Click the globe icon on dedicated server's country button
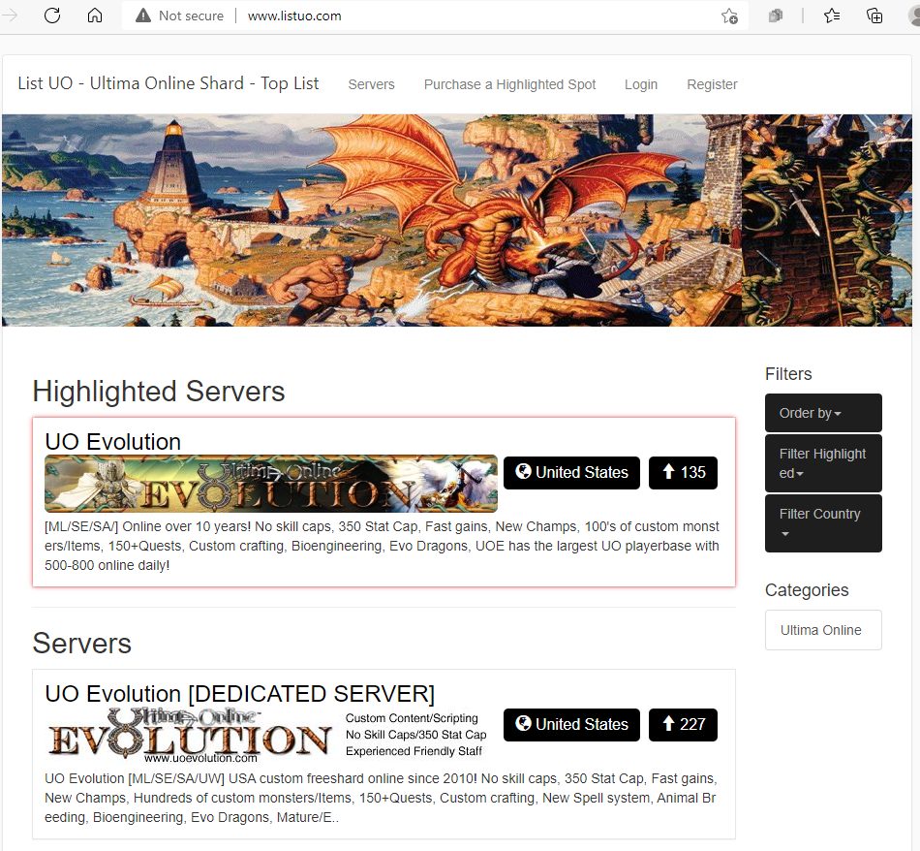920x851 pixels. point(523,723)
